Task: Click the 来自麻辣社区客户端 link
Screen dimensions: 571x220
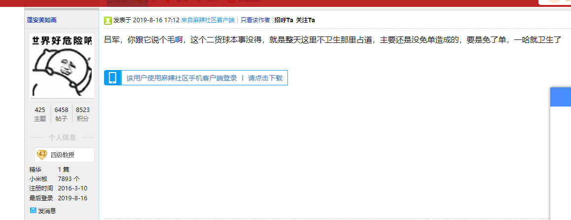Action: 208,20
